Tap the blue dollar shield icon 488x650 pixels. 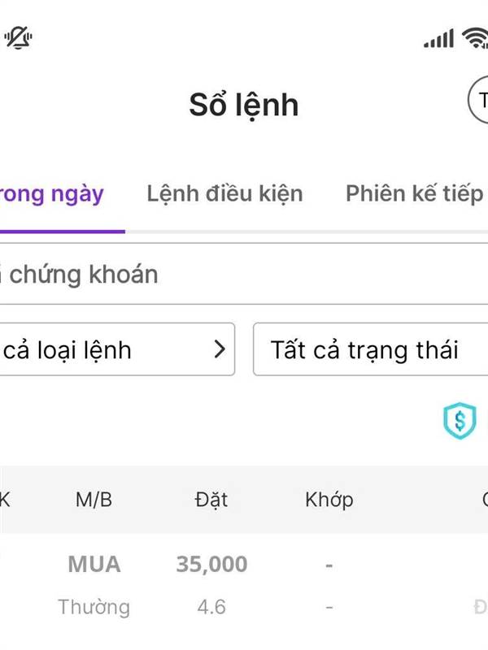(460, 420)
